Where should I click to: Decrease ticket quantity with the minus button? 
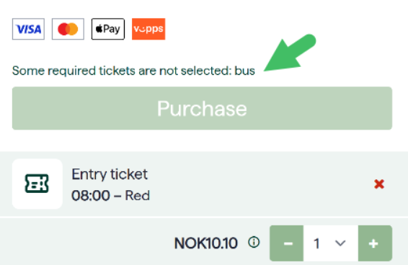tap(287, 243)
